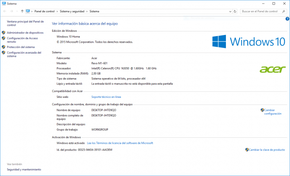The image size is (290, 176).
Task: Open 'Configuración de Acceso remoto'
Action: pyautogui.click(x=23, y=40)
